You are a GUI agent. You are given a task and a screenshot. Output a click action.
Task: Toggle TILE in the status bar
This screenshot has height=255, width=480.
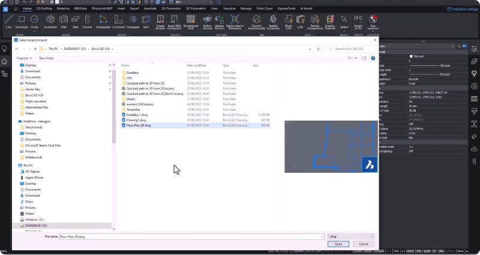[x=397, y=251]
